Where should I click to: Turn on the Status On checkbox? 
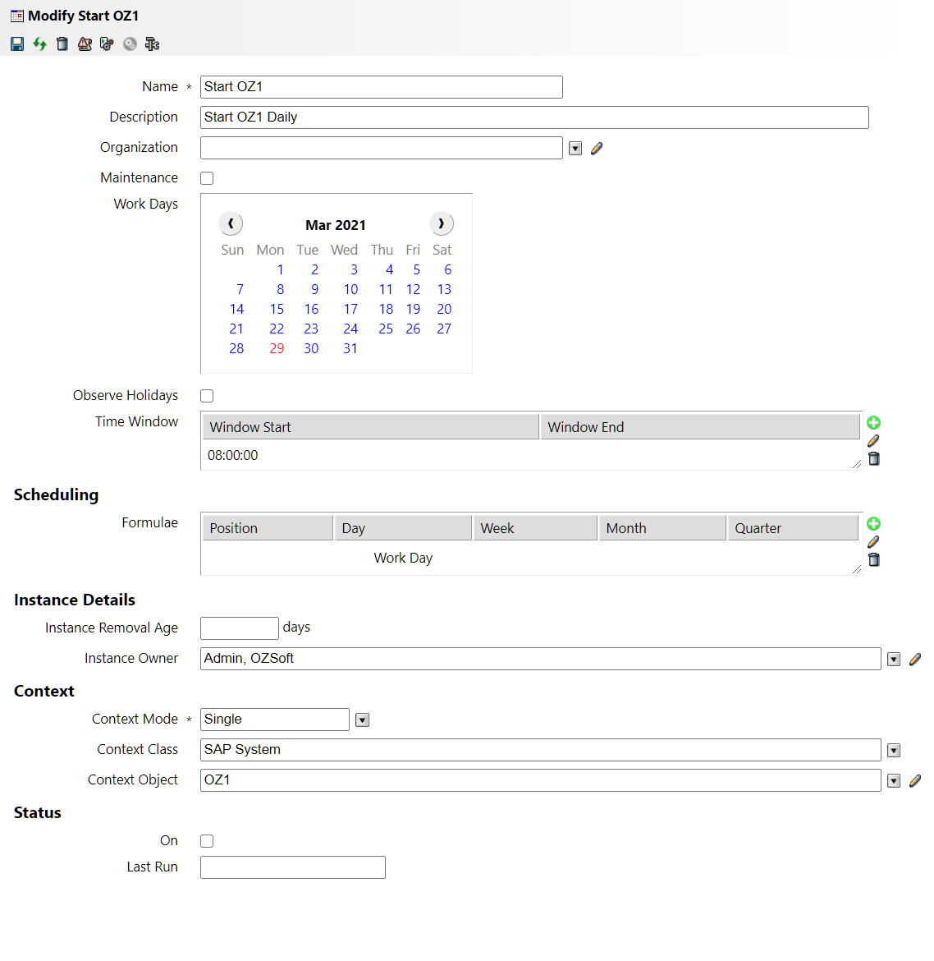pyautogui.click(x=207, y=841)
